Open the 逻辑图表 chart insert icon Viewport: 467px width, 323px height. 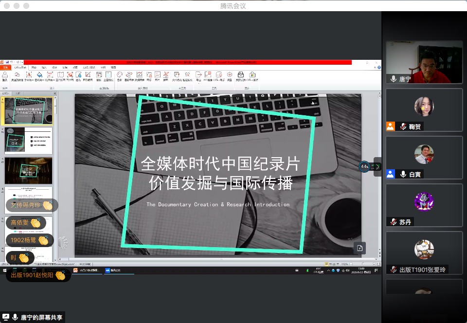pos(129,75)
